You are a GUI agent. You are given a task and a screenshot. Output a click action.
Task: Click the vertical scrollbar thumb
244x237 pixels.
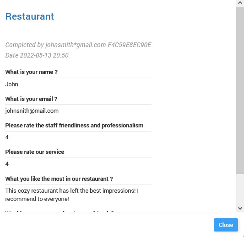click(240, 90)
